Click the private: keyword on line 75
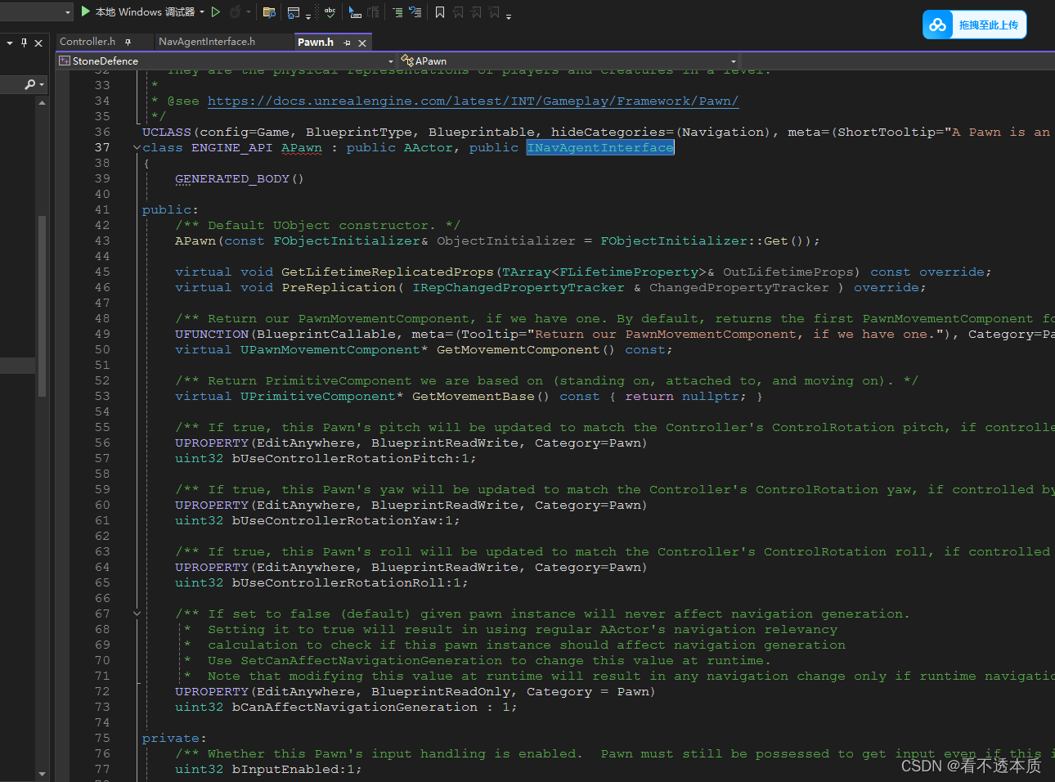 pos(174,739)
